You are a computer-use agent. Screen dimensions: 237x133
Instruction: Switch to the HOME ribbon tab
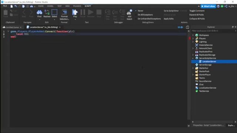tap(41, 6)
